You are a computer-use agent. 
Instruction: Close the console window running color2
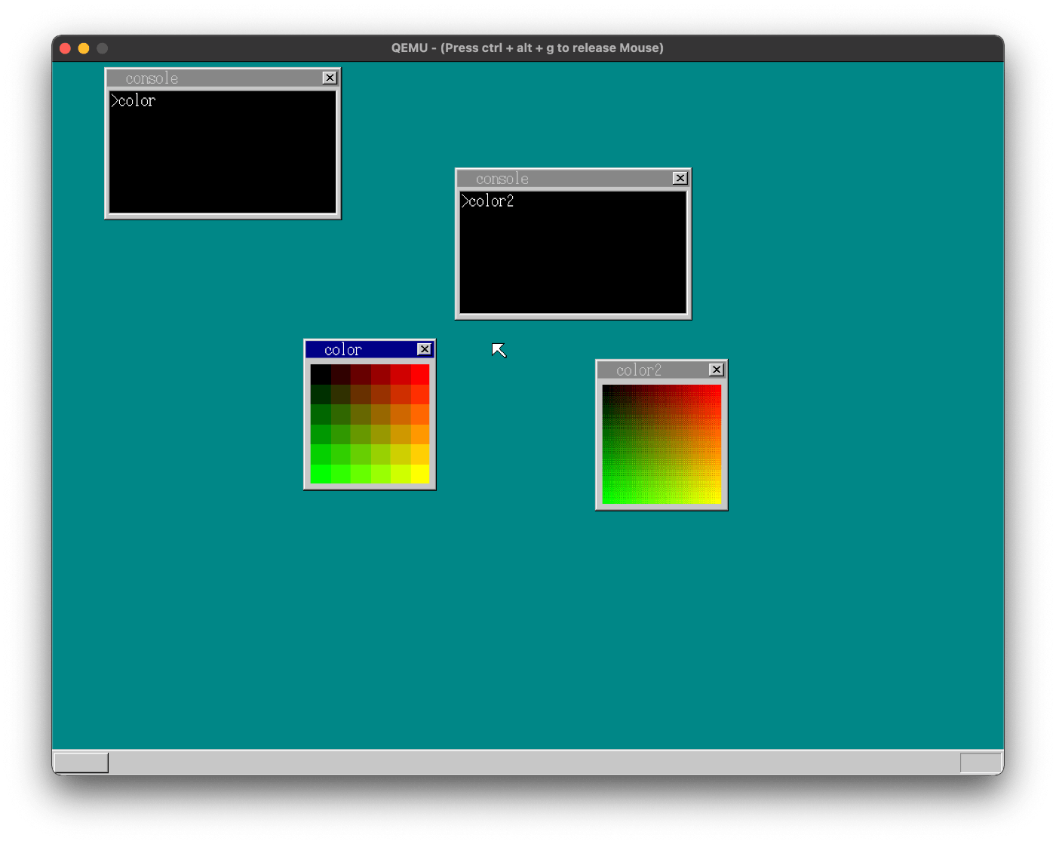tap(680, 178)
